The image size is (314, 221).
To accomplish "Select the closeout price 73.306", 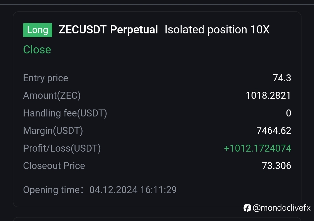I will click(x=276, y=166).
